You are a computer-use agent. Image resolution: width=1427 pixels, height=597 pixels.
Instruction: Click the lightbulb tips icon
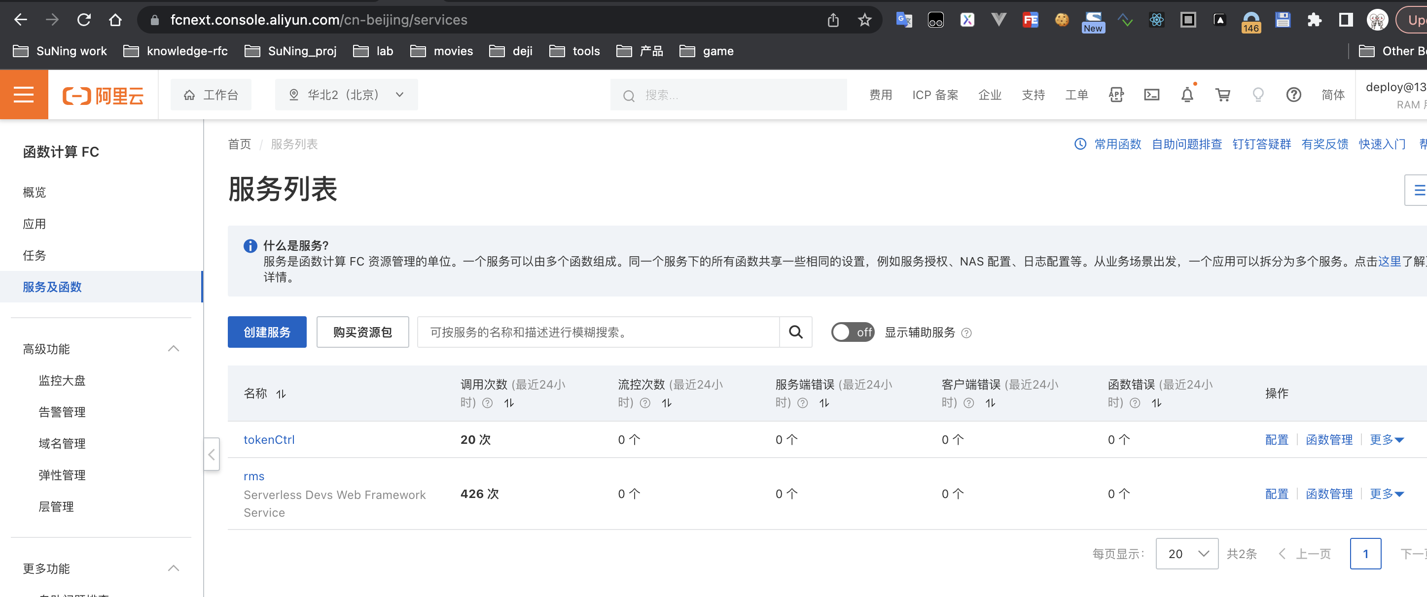pyautogui.click(x=1258, y=95)
